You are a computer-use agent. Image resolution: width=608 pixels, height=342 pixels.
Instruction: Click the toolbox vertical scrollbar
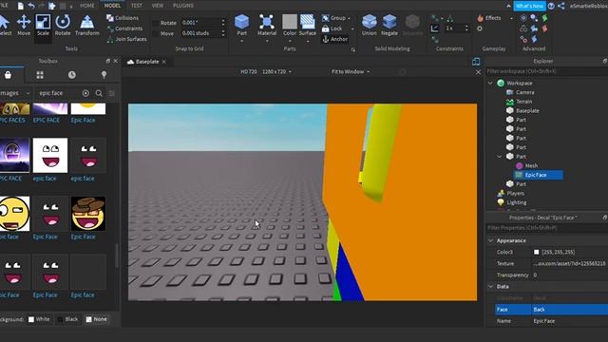click(x=116, y=256)
